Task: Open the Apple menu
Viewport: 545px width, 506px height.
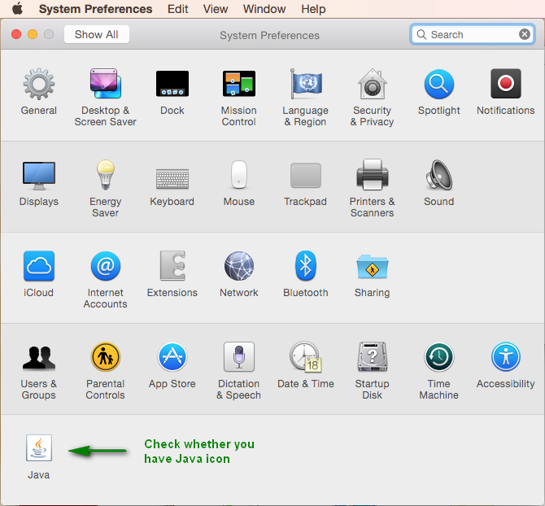Action: click(16, 9)
